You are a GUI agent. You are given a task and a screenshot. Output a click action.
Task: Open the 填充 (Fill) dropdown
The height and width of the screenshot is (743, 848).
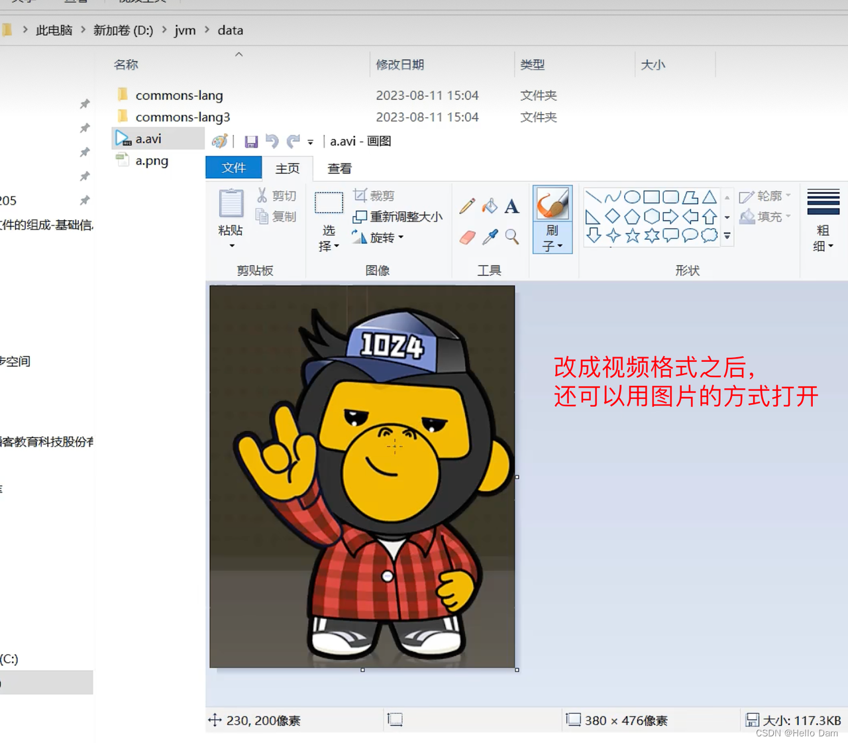click(x=765, y=217)
